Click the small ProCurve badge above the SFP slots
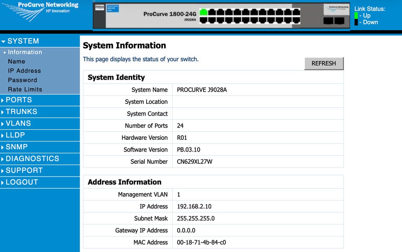The width and height of the screenshot is (402, 252). [336, 9]
